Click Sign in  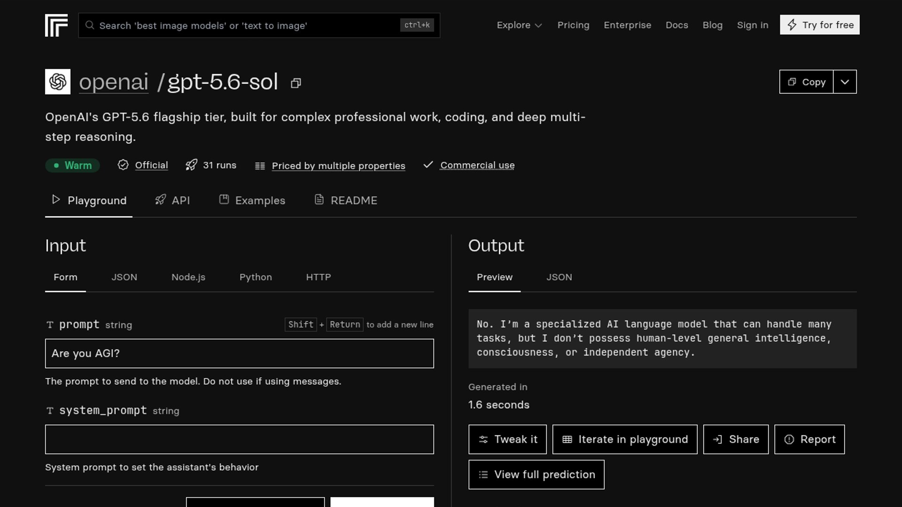tap(752, 25)
